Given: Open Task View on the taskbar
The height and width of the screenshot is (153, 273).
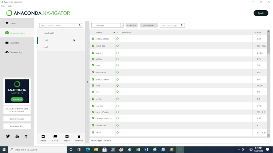Looking at the screenshot, I should (x=79, y=149).
